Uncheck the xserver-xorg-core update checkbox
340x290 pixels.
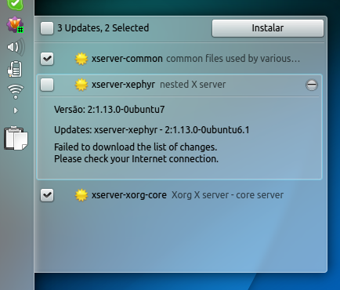point(47,195)
